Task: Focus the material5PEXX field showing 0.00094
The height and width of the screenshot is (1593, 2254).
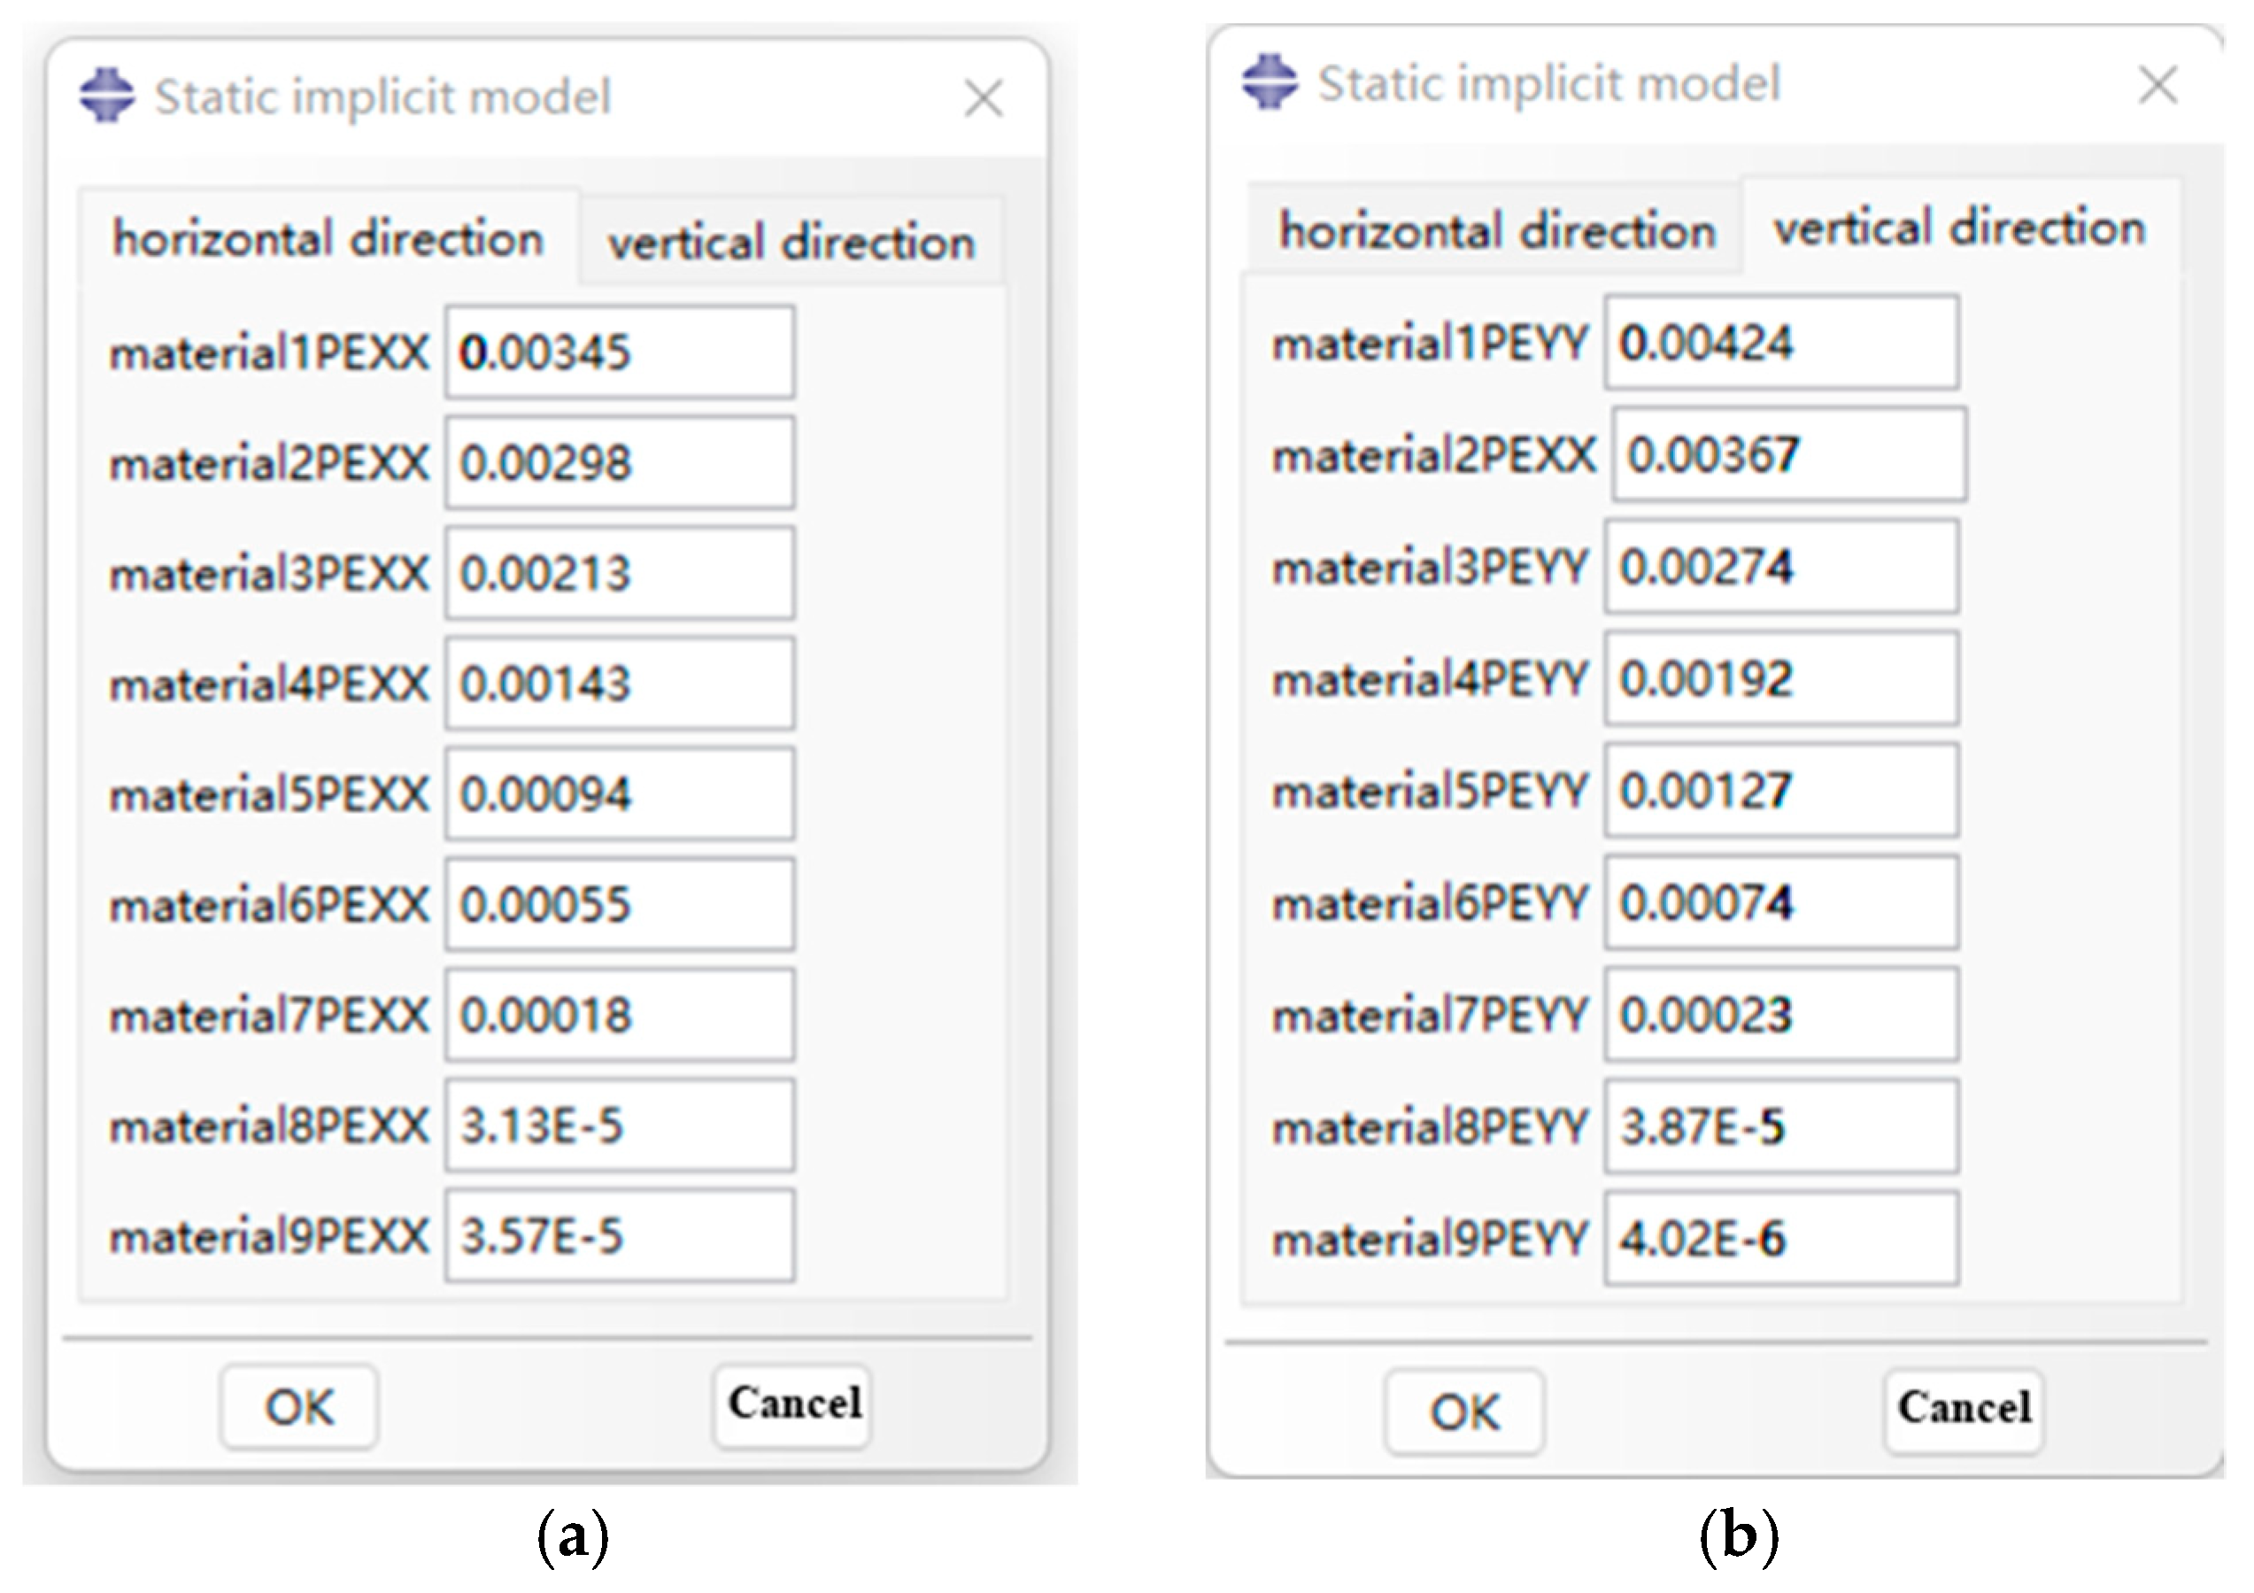Action: 620,794
